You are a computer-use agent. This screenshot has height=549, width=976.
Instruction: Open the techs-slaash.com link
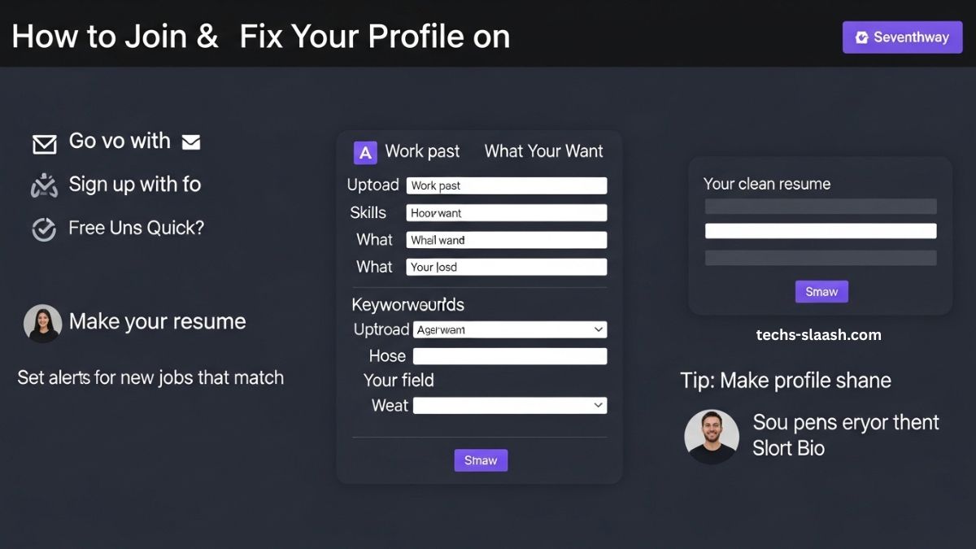coord(819,334)
